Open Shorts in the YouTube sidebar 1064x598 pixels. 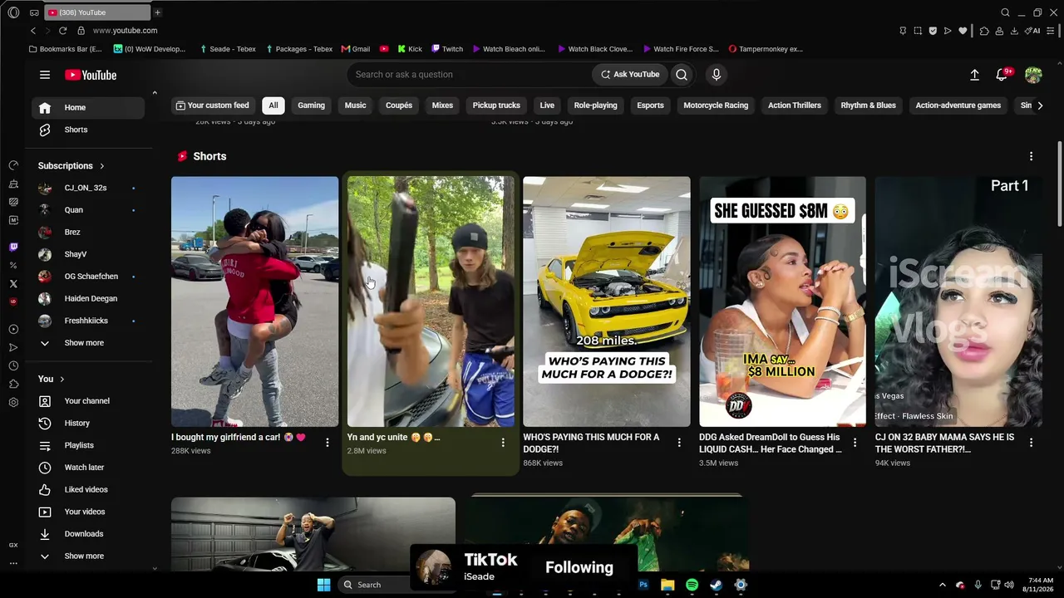click(88, 130)
